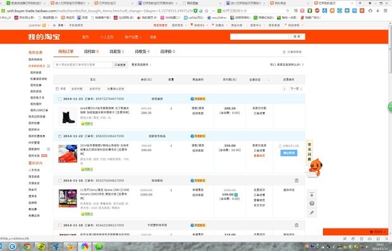Click the green badge under the boots item

tap(87, 124)
